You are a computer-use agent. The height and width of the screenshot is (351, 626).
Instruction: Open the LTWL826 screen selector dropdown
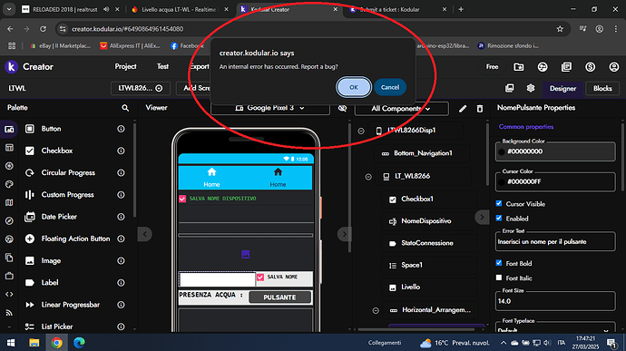pyautogui.click(x=141, y=88)
